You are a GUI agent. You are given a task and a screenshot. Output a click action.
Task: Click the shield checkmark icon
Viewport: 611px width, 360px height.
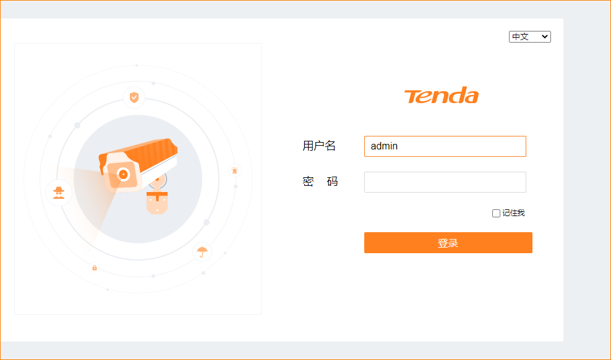[x=134, y=97]
